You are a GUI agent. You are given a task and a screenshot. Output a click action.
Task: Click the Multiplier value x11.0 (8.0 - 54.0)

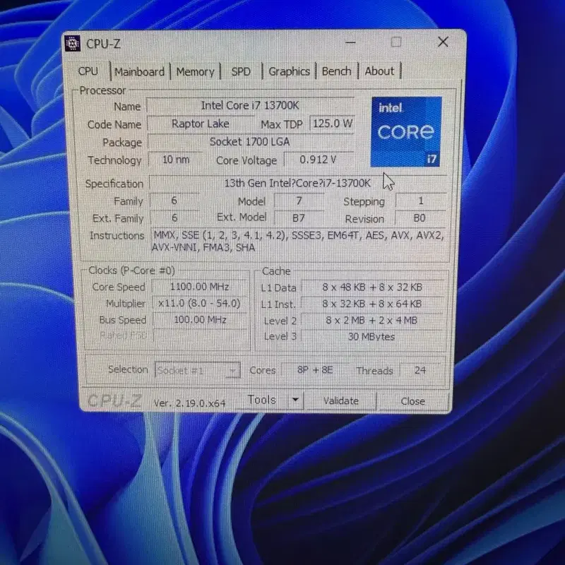200,303
